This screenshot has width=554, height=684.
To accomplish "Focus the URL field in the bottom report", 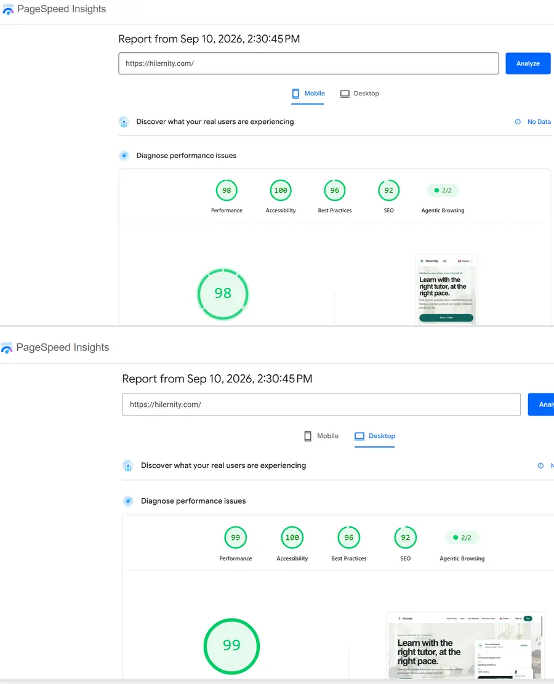I will pyautogui.click(x=321, y=404).
